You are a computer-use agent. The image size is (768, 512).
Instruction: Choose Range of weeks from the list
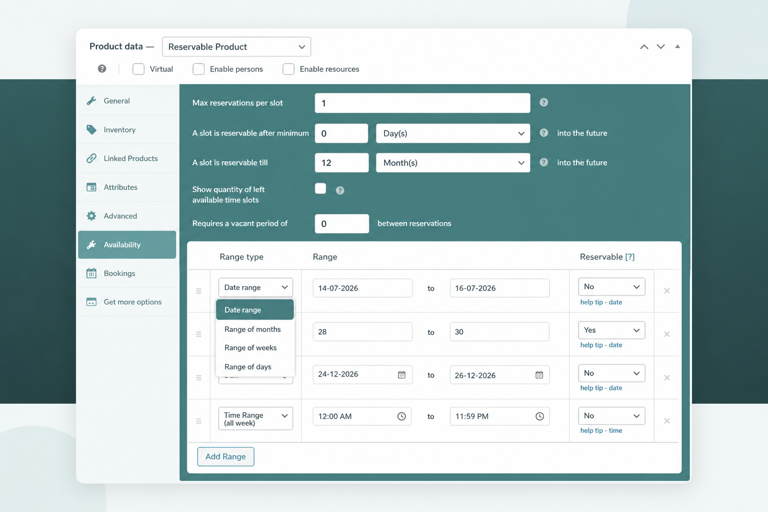click(255, 348)
